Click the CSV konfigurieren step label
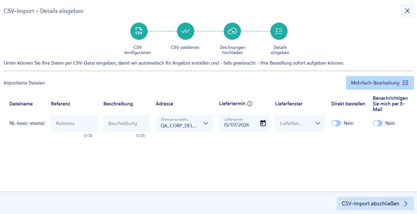Image resolution: width=417 pixels, height=214 pixels. (138, 50)
